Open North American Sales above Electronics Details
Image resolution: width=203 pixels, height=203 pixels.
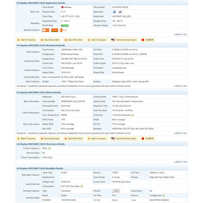(x=124, y=139)
